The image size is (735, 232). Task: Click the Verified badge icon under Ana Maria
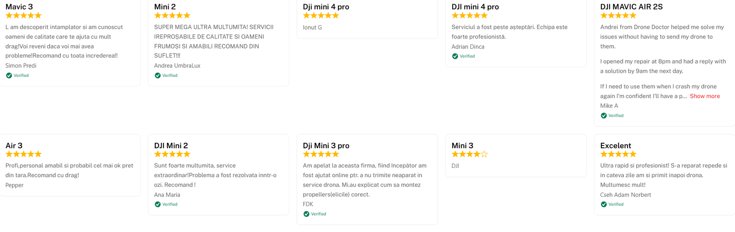point(158,205)
